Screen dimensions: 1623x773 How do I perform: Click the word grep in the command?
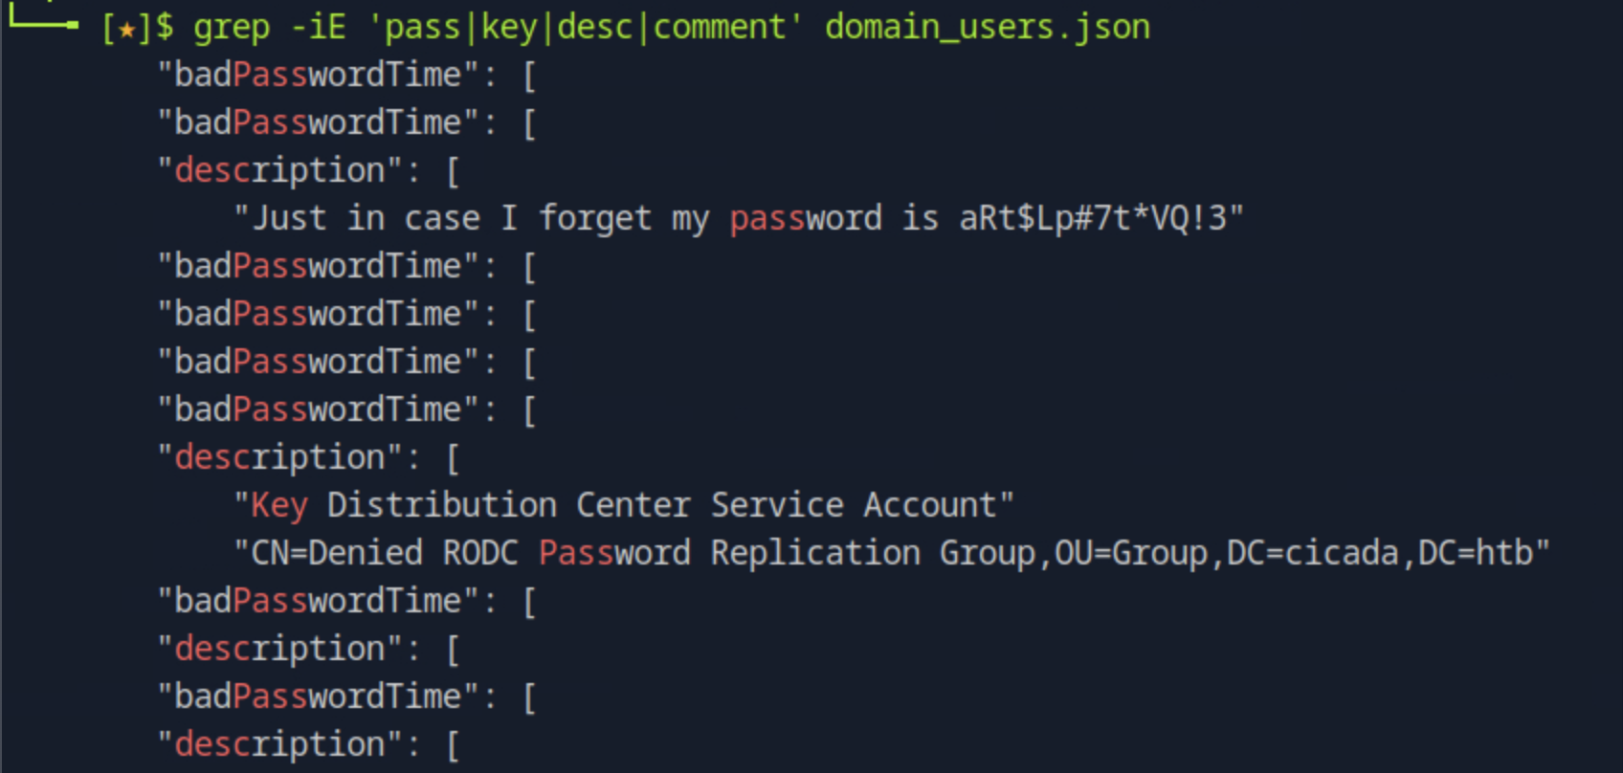231,27
